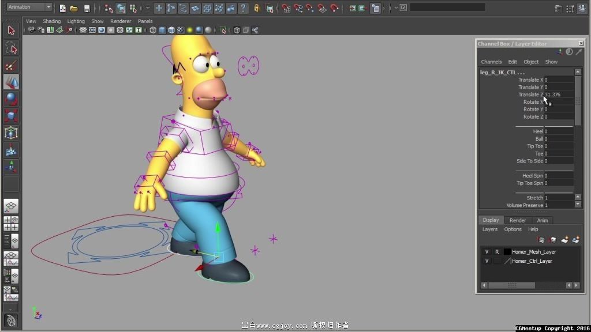Image resolution: width=591 pixels, height=332 pixels.
Task: Expand the selection mask dropdown arrow
Action: [148, 8]
